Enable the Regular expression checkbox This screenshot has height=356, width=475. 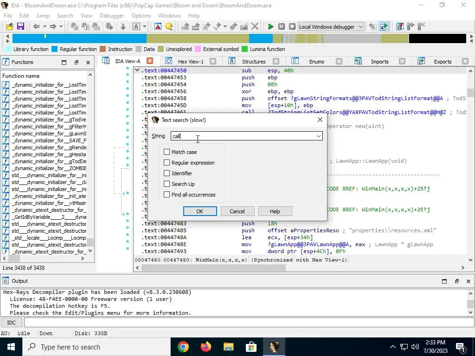coord(167,163)
